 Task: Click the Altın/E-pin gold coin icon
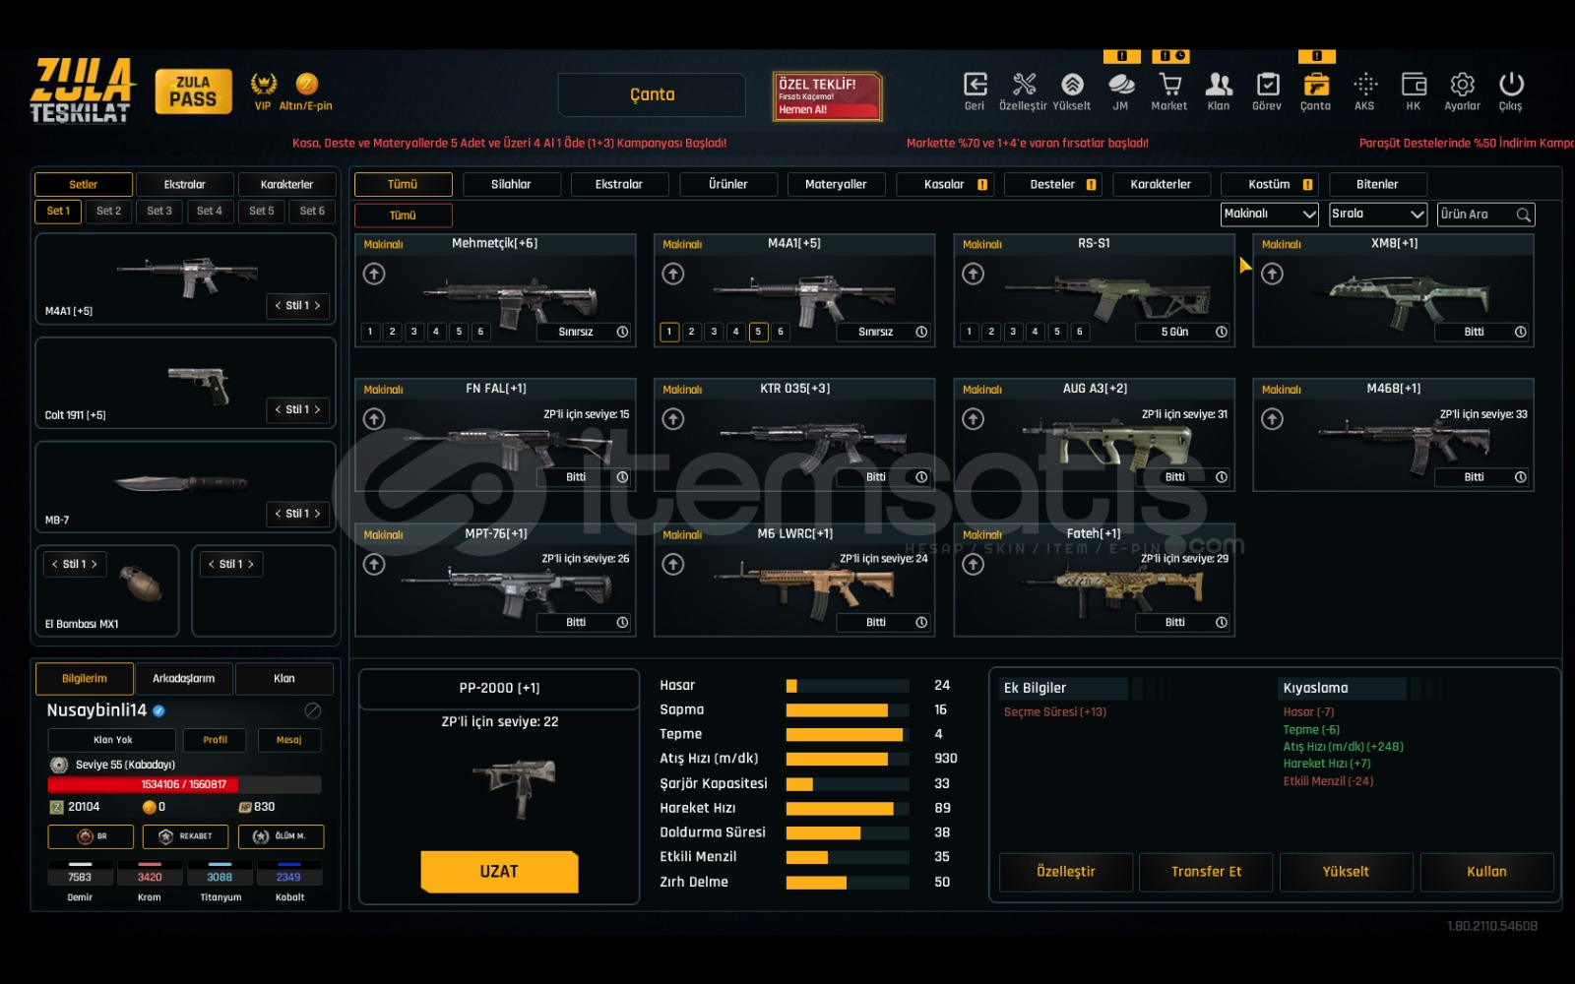pyautogui.click(x=306, y=84)
